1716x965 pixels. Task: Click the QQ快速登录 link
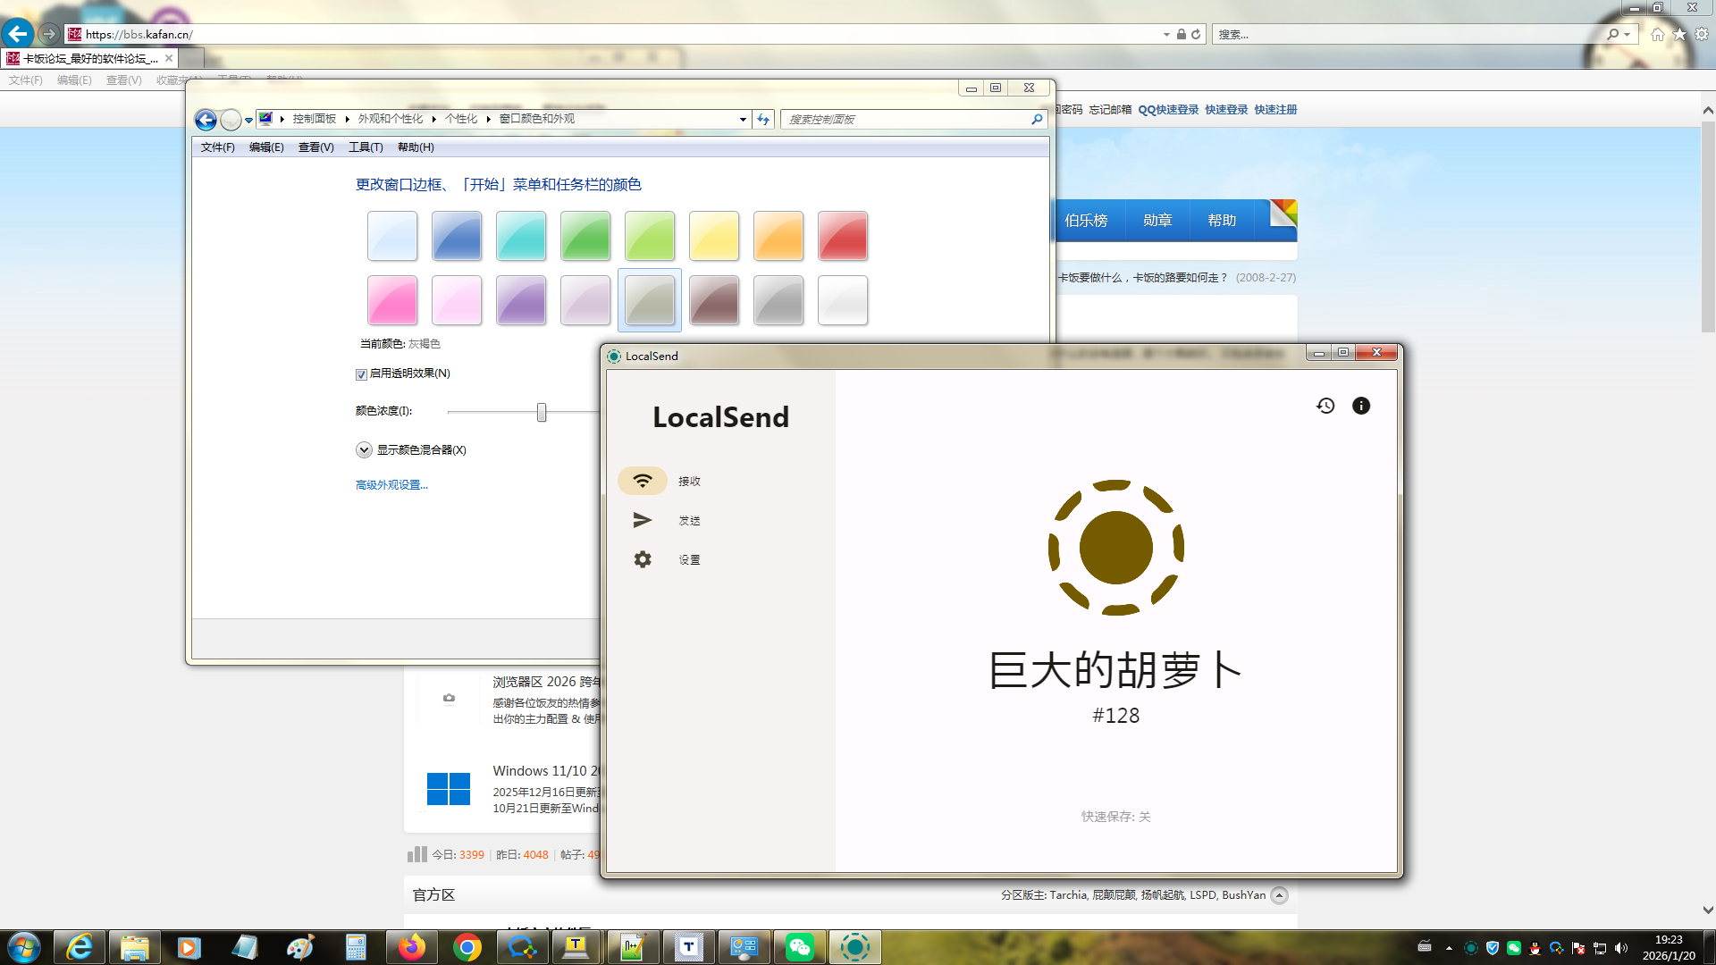(1167, 110)
